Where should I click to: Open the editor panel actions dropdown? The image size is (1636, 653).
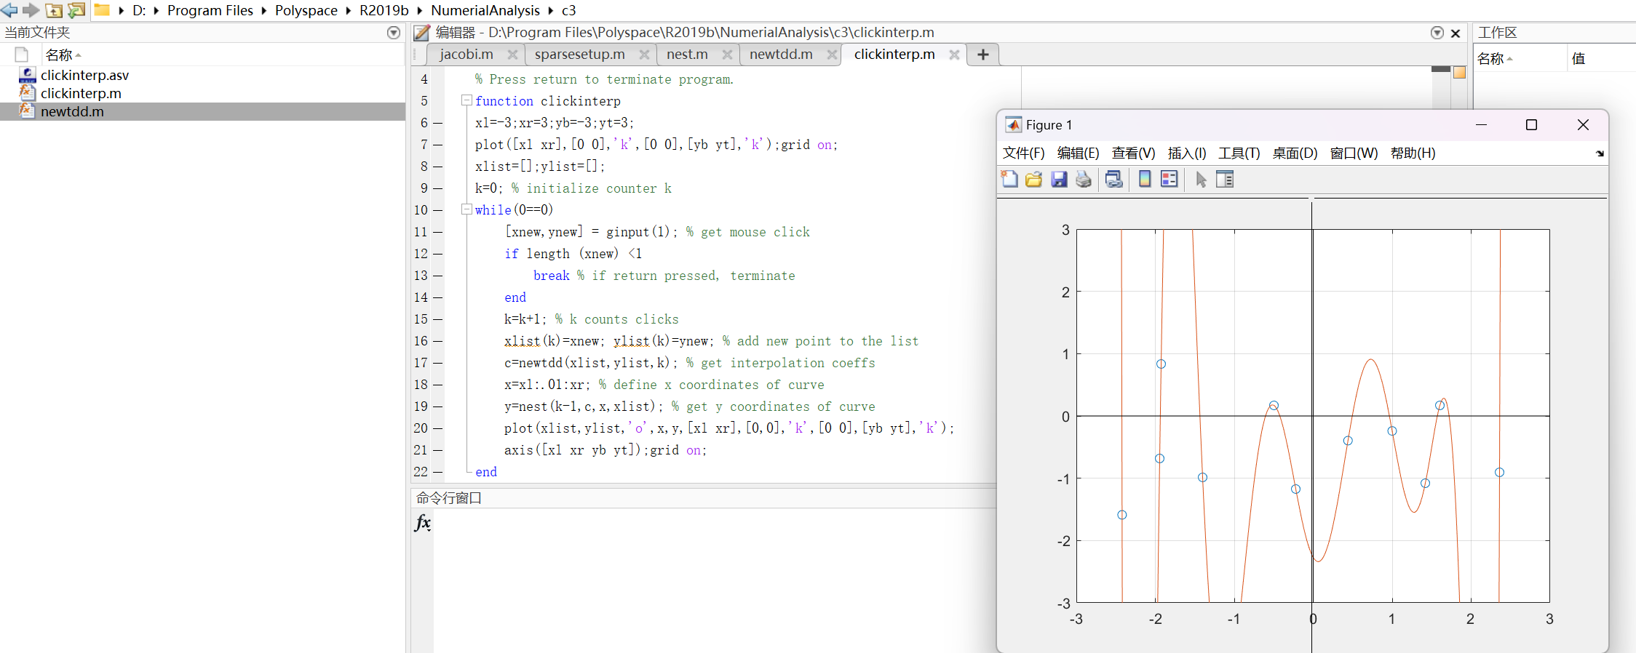pos(1437,33)
